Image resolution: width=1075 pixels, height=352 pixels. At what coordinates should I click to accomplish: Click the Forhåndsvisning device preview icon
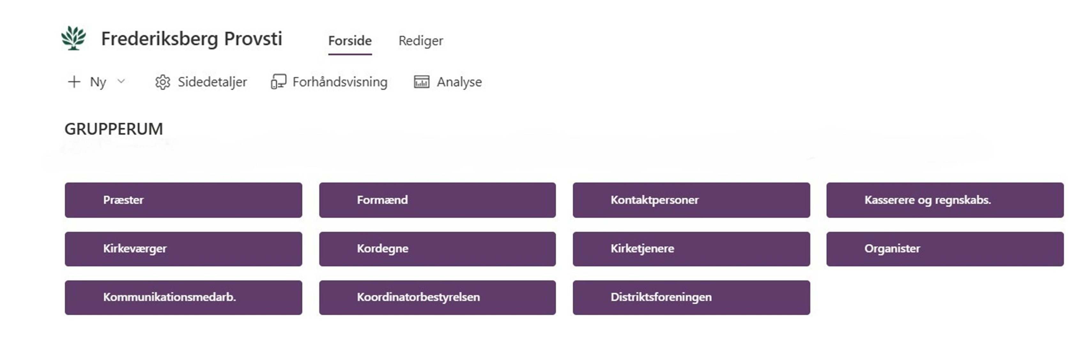point(278,82)
